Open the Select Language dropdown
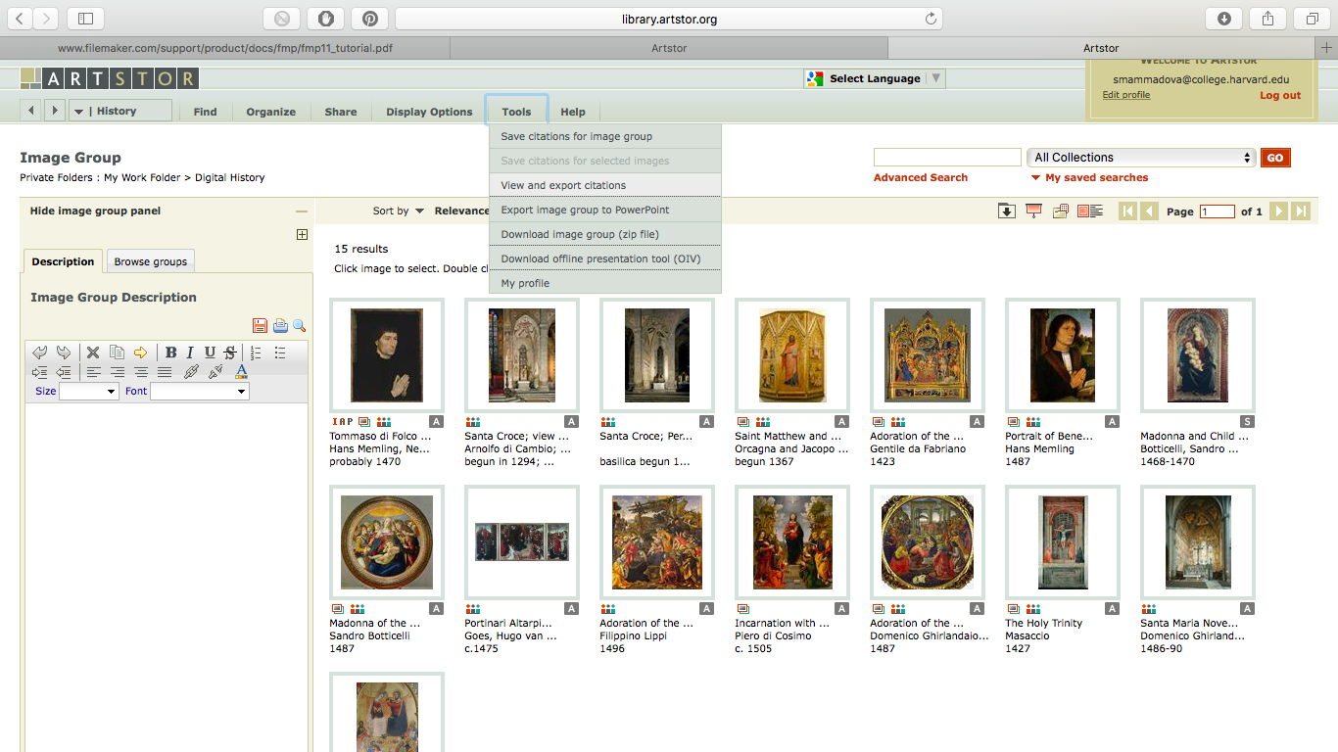 pos(875,78)
